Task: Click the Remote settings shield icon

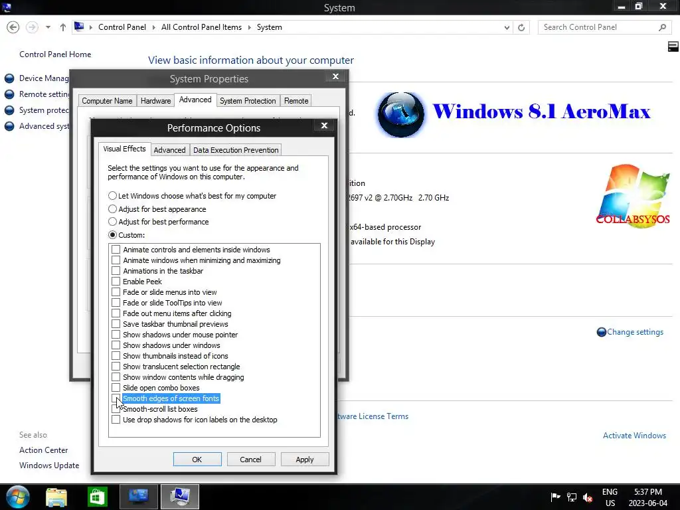Action: click(9, 94)
